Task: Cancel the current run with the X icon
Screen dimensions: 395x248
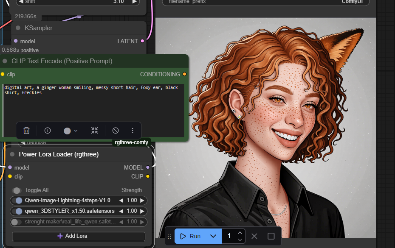Action: tap(254, 236)
